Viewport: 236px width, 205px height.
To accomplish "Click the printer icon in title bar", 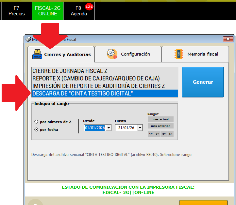I will [x=28, y=40].
